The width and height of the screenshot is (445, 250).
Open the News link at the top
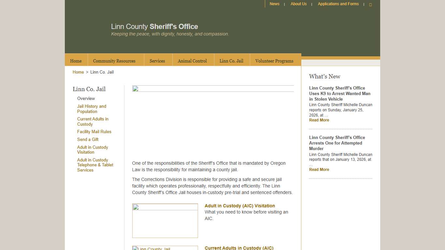point(274,4)
